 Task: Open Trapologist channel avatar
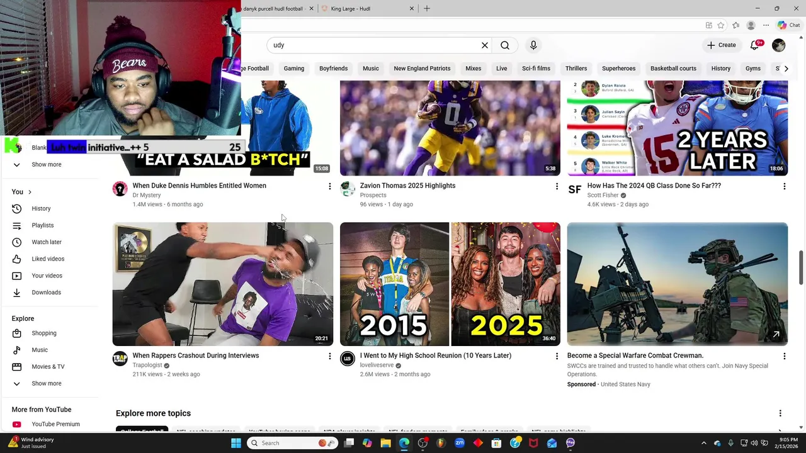click(x=120, y=359)
